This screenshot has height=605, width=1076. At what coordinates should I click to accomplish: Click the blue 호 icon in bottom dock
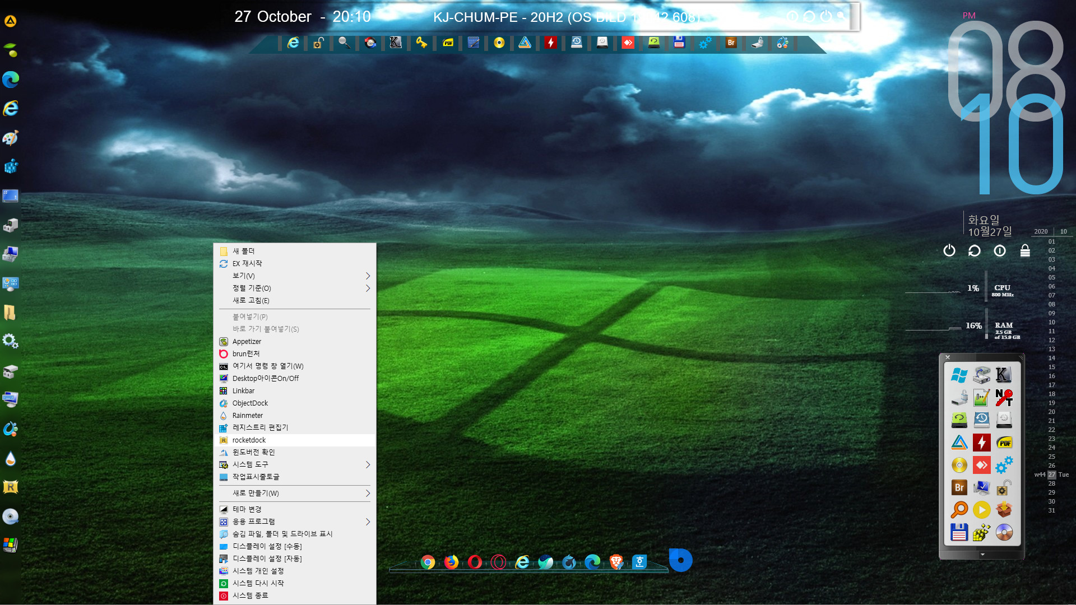[x=639, y=562]
